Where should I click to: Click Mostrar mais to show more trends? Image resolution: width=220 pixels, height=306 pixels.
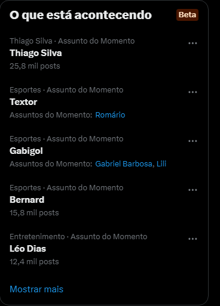[36, 289]
